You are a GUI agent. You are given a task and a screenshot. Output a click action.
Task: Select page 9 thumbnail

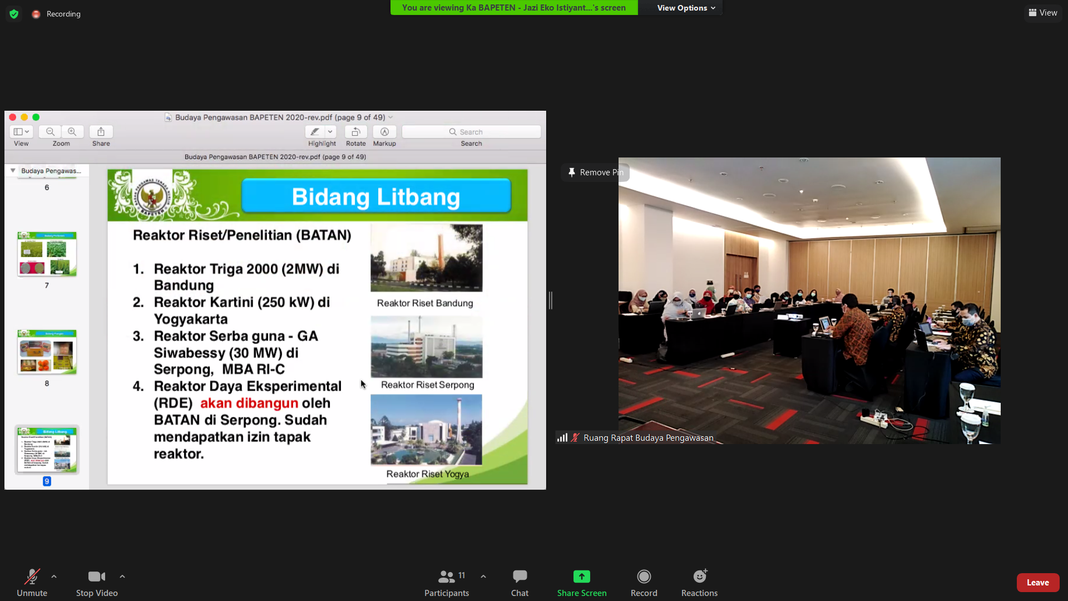coord(47,450)
